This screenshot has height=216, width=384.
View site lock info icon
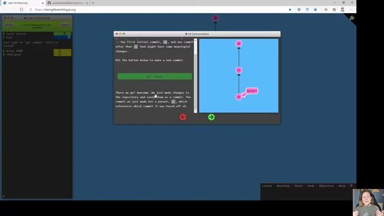tap(31, 10)
